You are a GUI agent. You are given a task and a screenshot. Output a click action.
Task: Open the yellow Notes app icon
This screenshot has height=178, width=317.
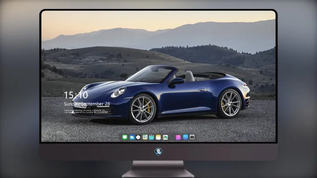(158, 138)
